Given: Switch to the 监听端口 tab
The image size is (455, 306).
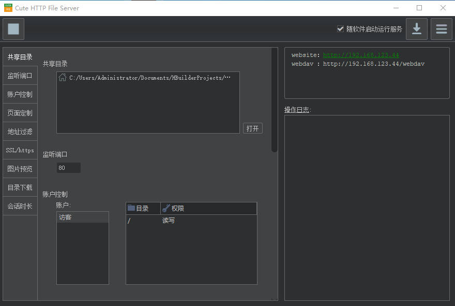Looking at the screenshot, I should (20, 76).
